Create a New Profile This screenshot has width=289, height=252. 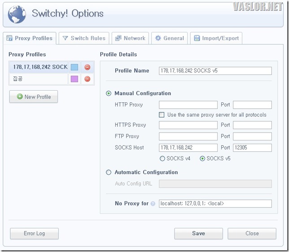[x=34, y=97]
